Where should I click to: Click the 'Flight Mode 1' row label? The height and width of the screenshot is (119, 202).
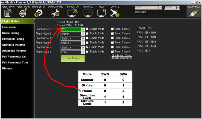point(43,29)
